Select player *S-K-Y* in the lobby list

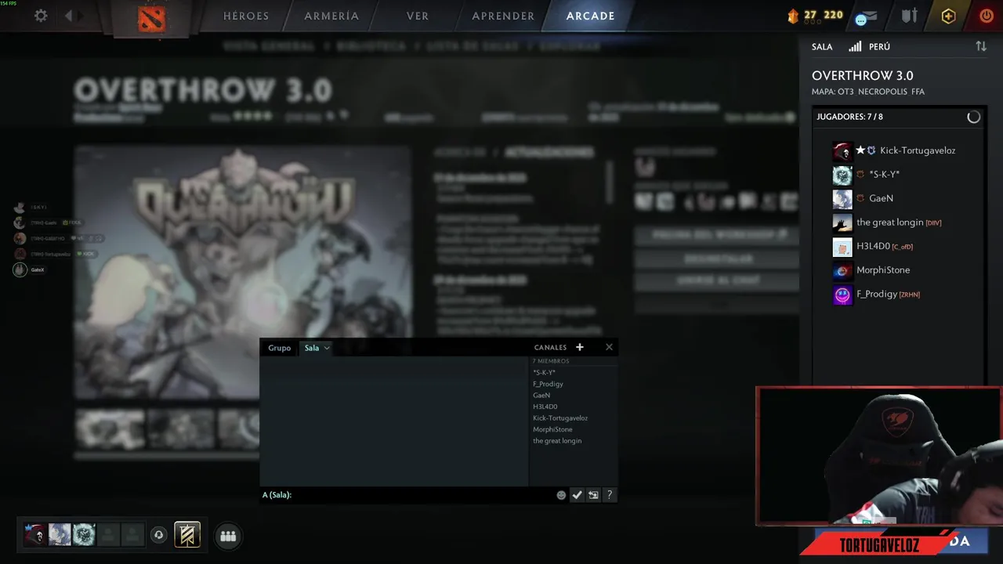coord(884,175)
